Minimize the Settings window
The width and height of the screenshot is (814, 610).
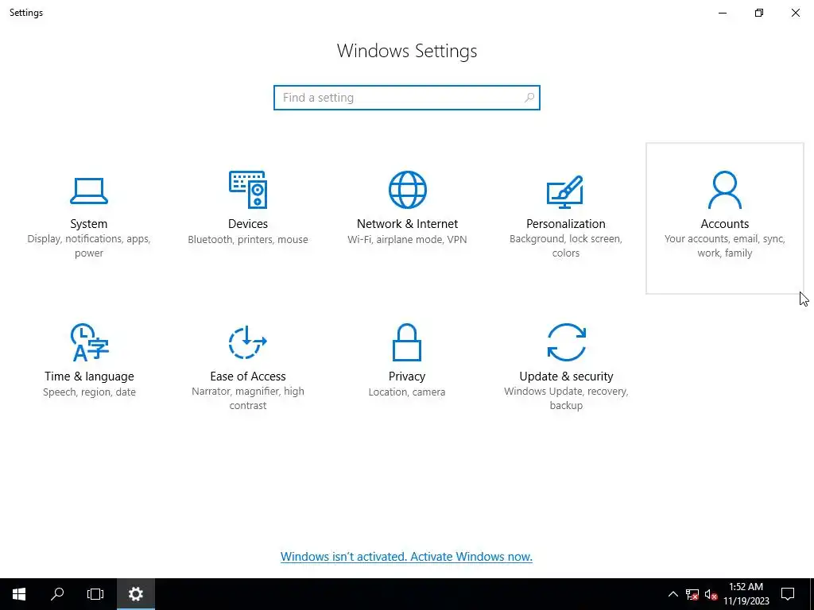[722, 13]
